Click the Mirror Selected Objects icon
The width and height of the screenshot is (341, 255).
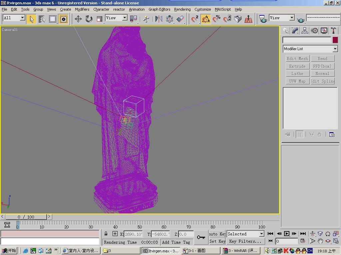coord(159,19)
